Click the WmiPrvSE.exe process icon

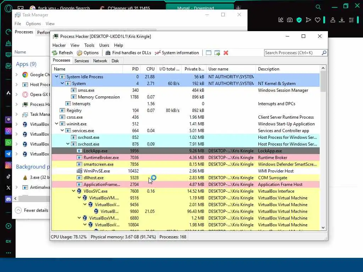pyautogui.click(x=79, y=171)
